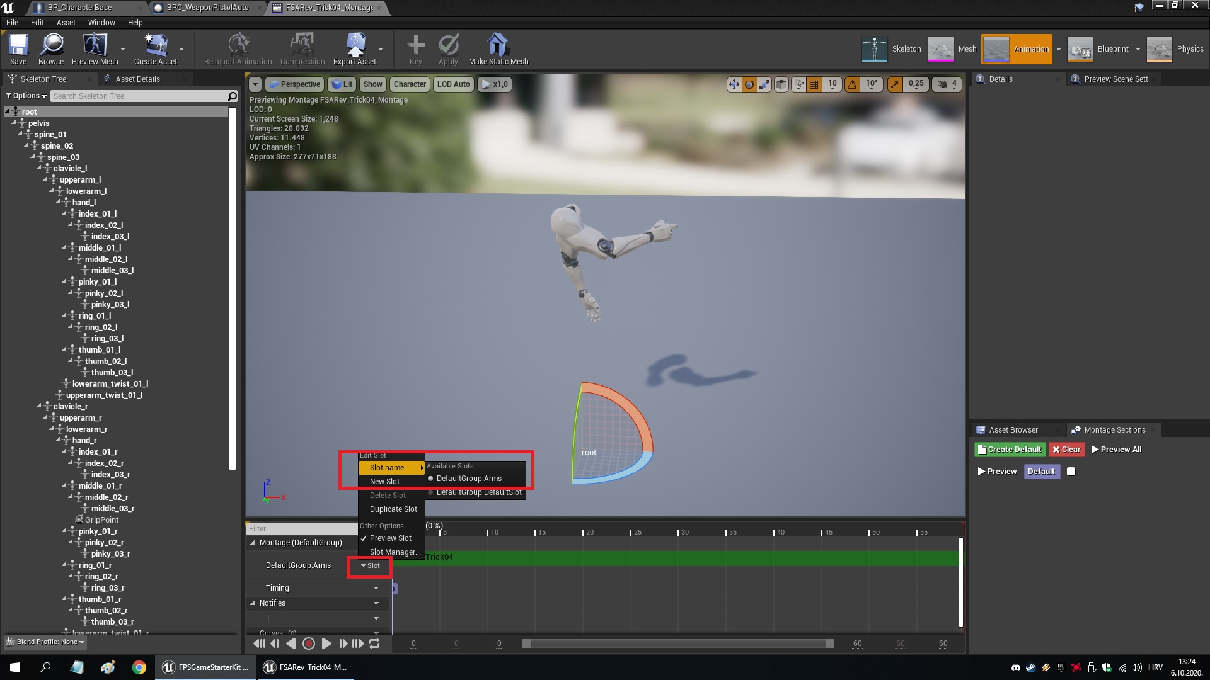Open the Window menu
The image size is (1210, 680).
click(101, 22)
